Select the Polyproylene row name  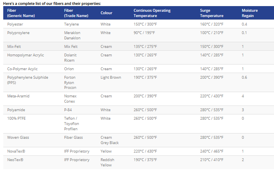18,32
